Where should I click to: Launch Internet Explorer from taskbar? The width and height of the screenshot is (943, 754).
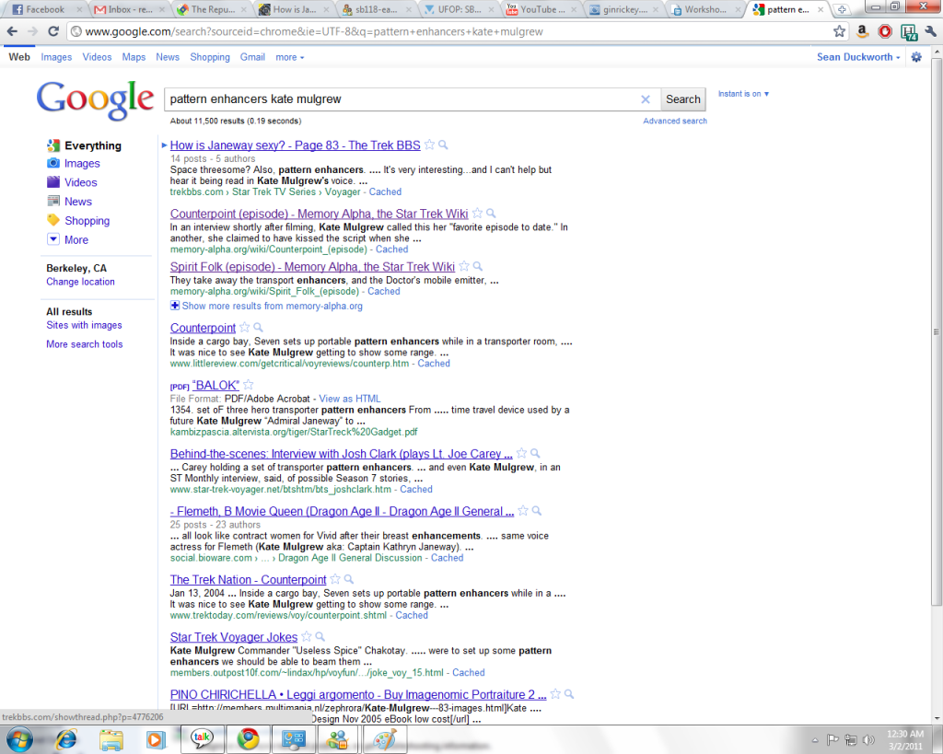tap(65, 739)
